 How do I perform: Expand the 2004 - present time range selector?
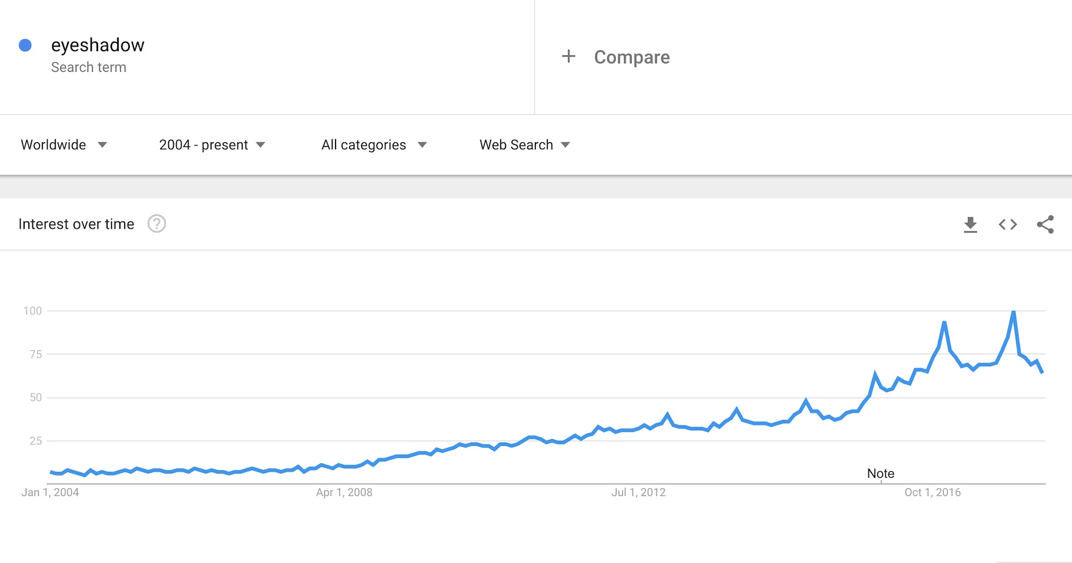coord(212,145)
